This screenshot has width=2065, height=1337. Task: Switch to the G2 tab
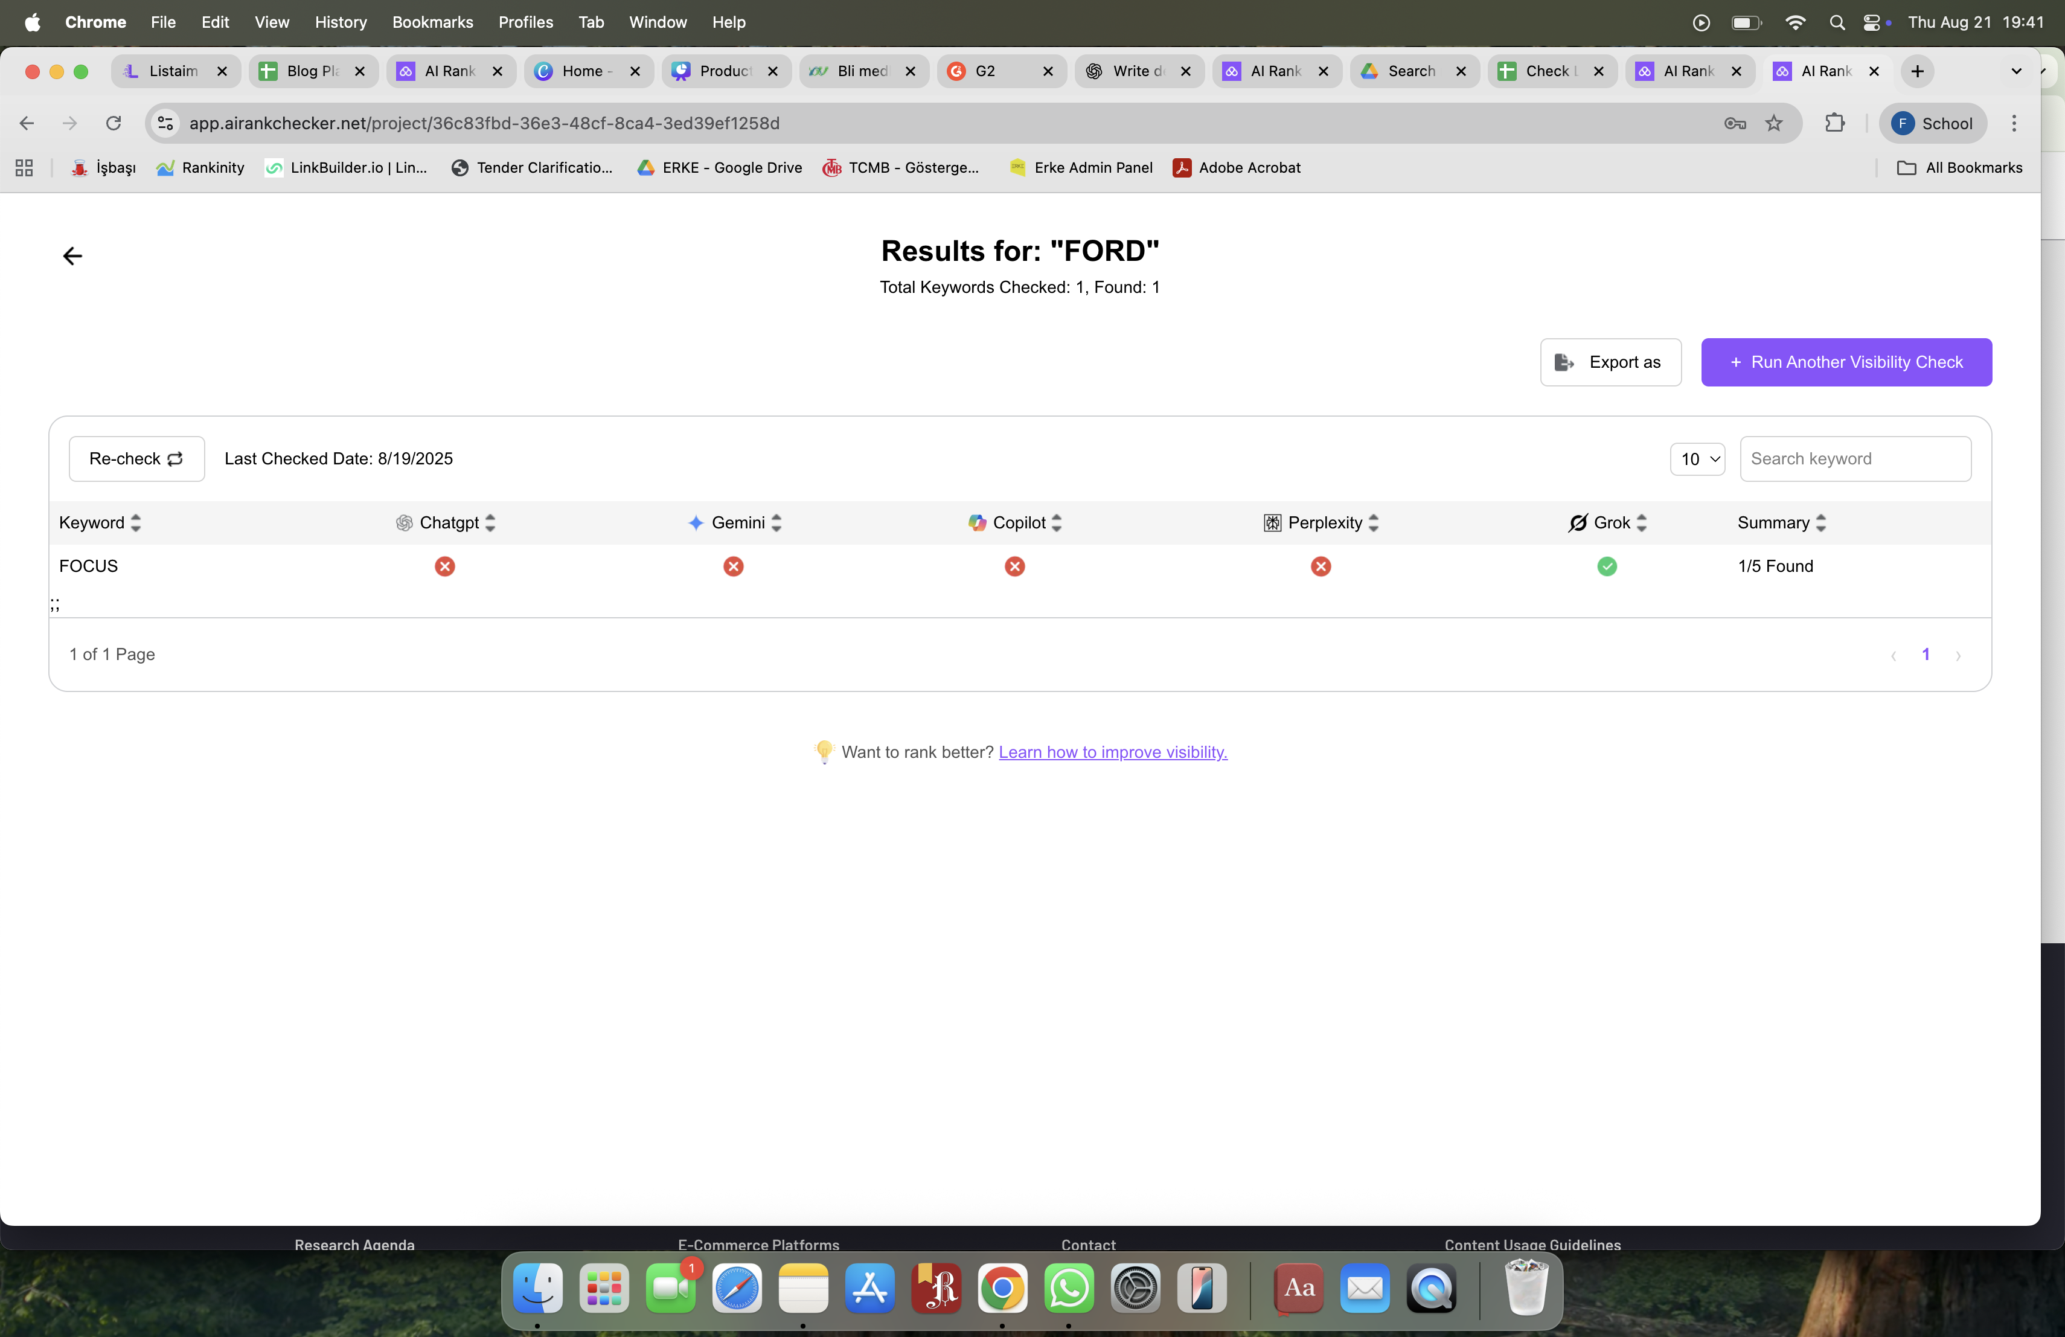pyautogui.click(x=1002, y=71)
